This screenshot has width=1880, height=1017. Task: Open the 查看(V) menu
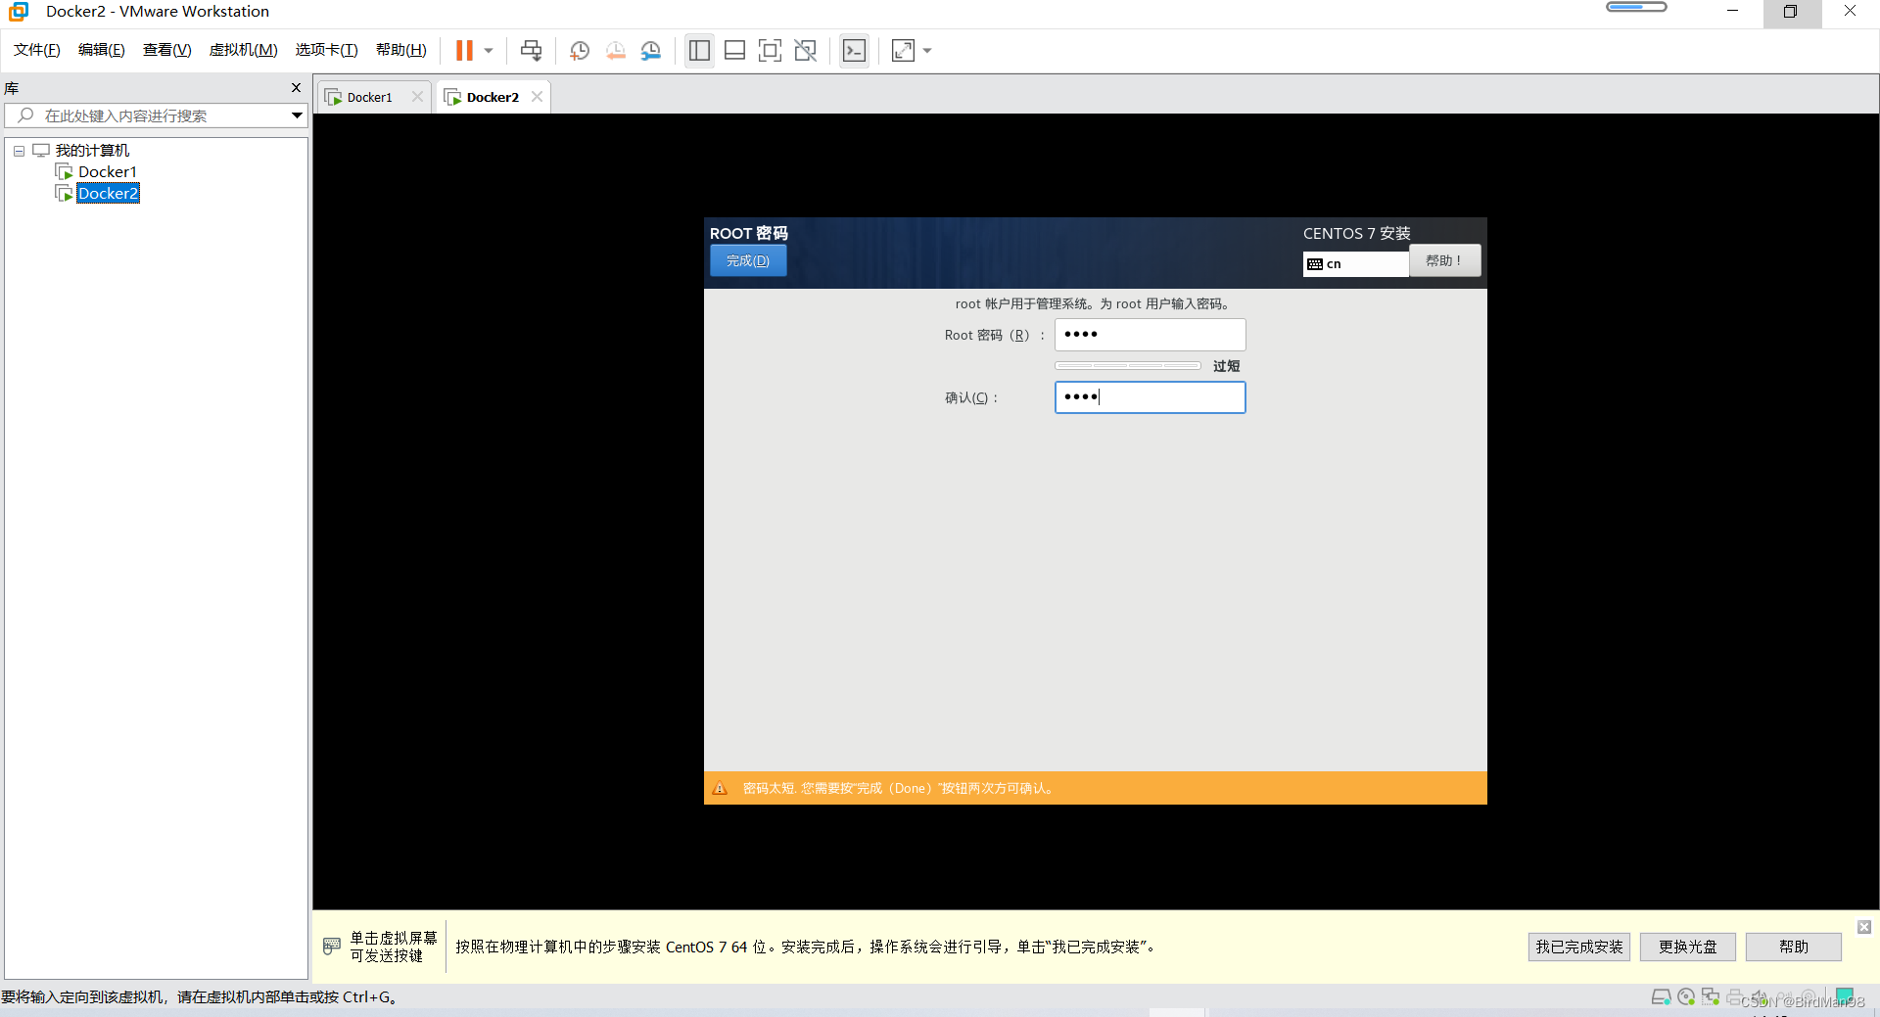click(x=166, y=50)
